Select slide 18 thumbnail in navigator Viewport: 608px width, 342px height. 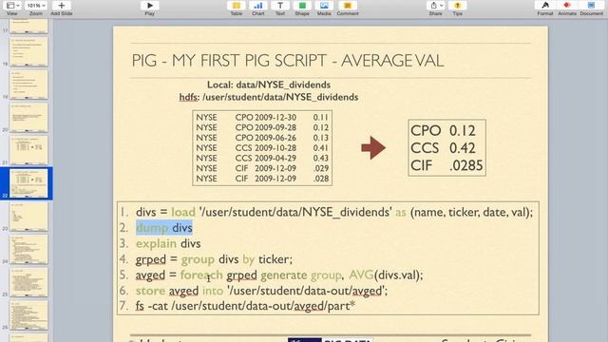[x=28, y=51]
